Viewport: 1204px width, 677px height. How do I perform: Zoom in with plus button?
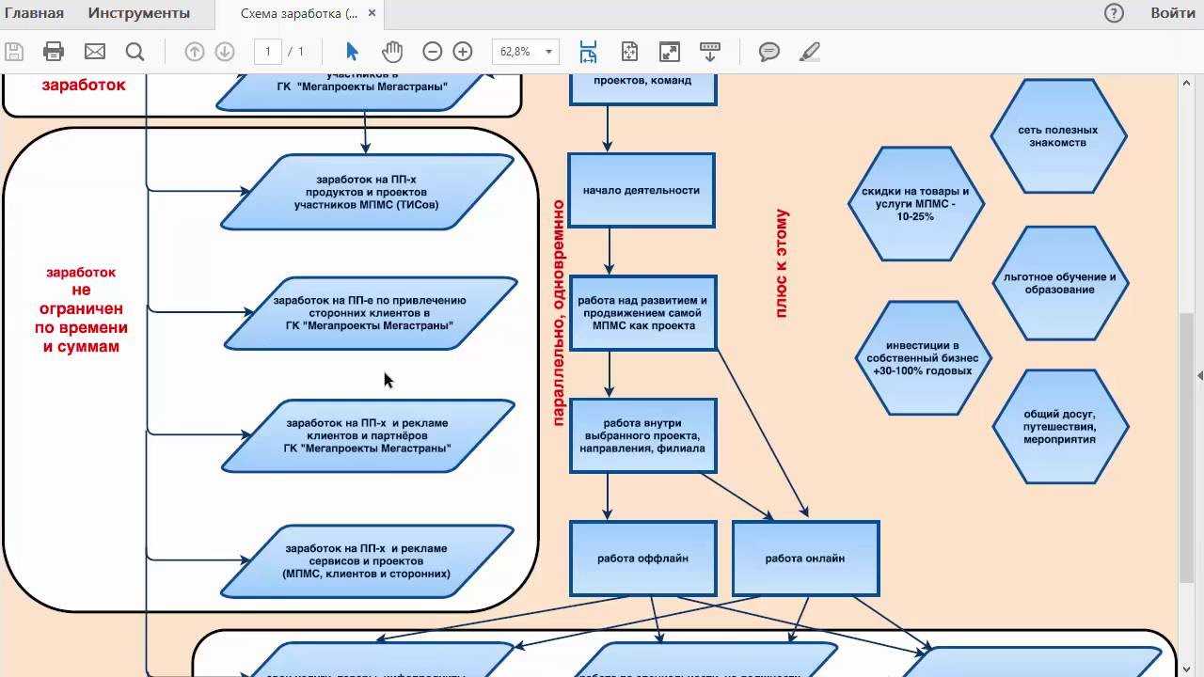(463, 52)
